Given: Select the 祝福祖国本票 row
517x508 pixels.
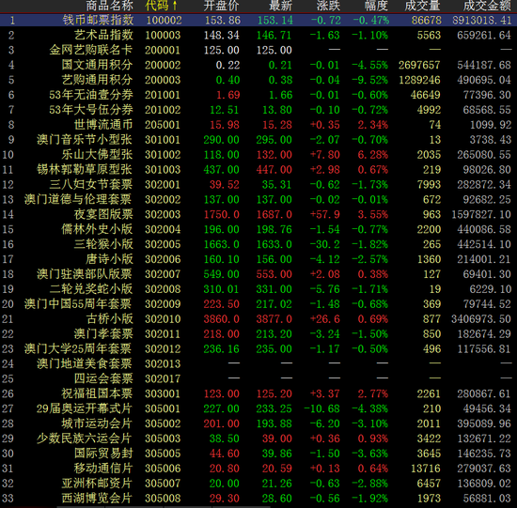Looking at the screenshot, I should 258,393.
